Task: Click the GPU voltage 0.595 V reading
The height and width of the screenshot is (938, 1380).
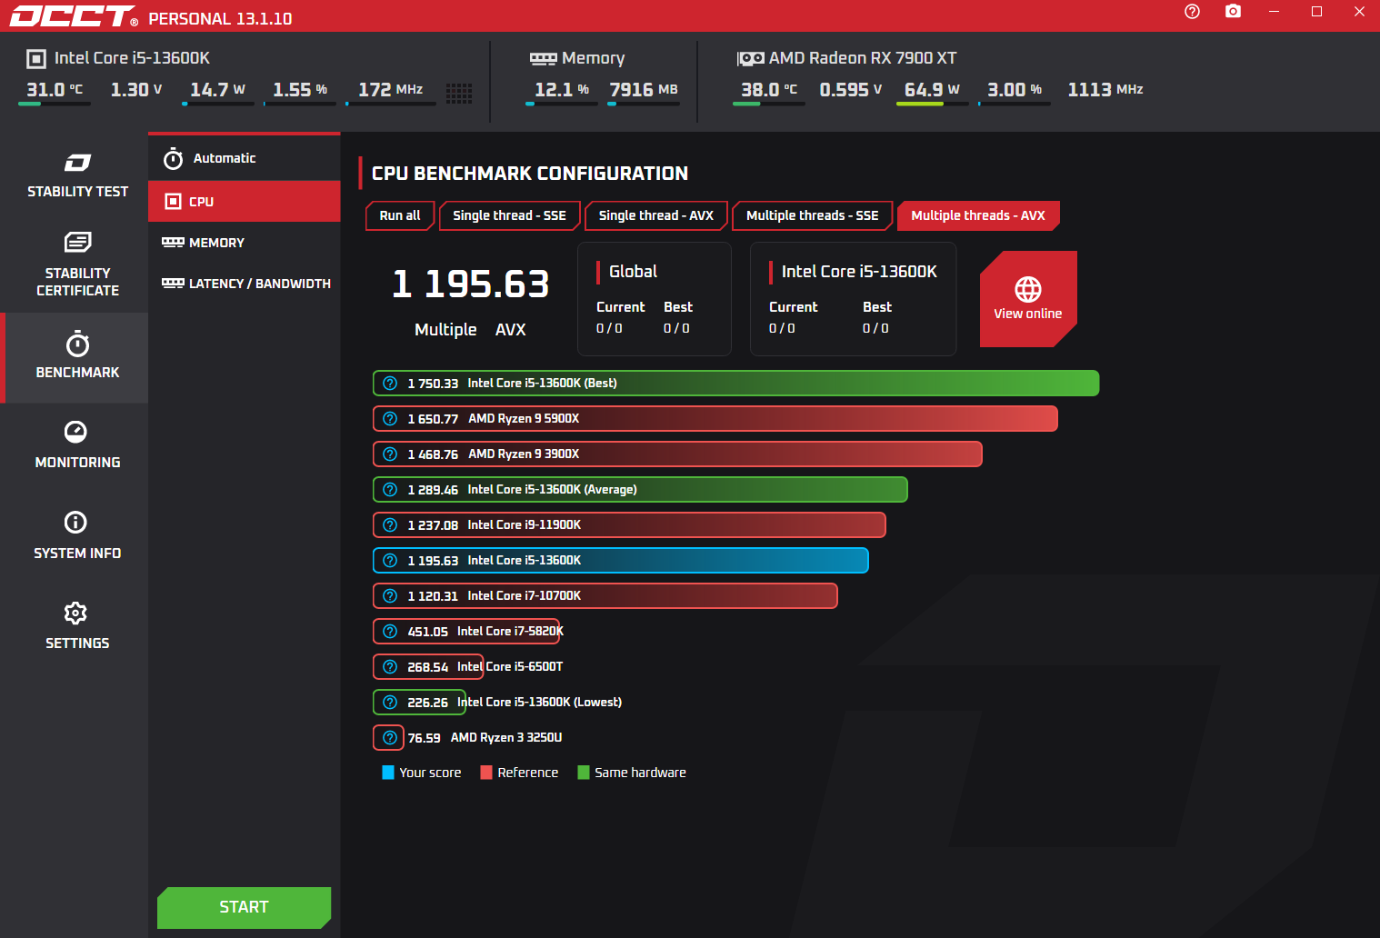Action: [851, 90]
